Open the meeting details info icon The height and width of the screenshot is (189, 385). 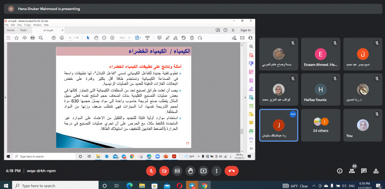coord(340,171)
